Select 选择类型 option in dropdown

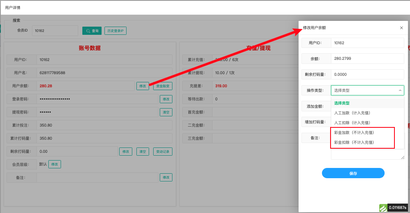pyautogui.click(x=367, y=103)
